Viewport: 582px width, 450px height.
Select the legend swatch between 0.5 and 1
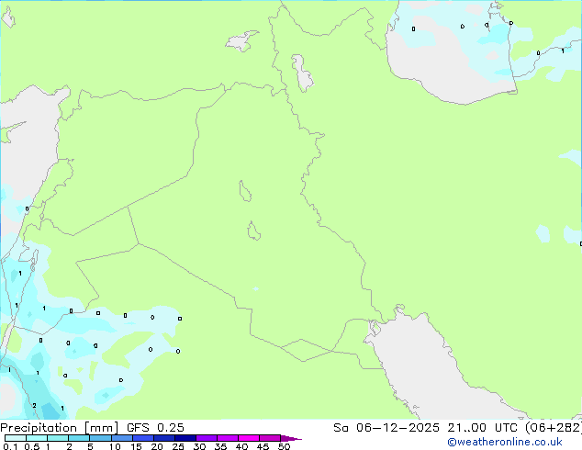click(x=37, y=438)
